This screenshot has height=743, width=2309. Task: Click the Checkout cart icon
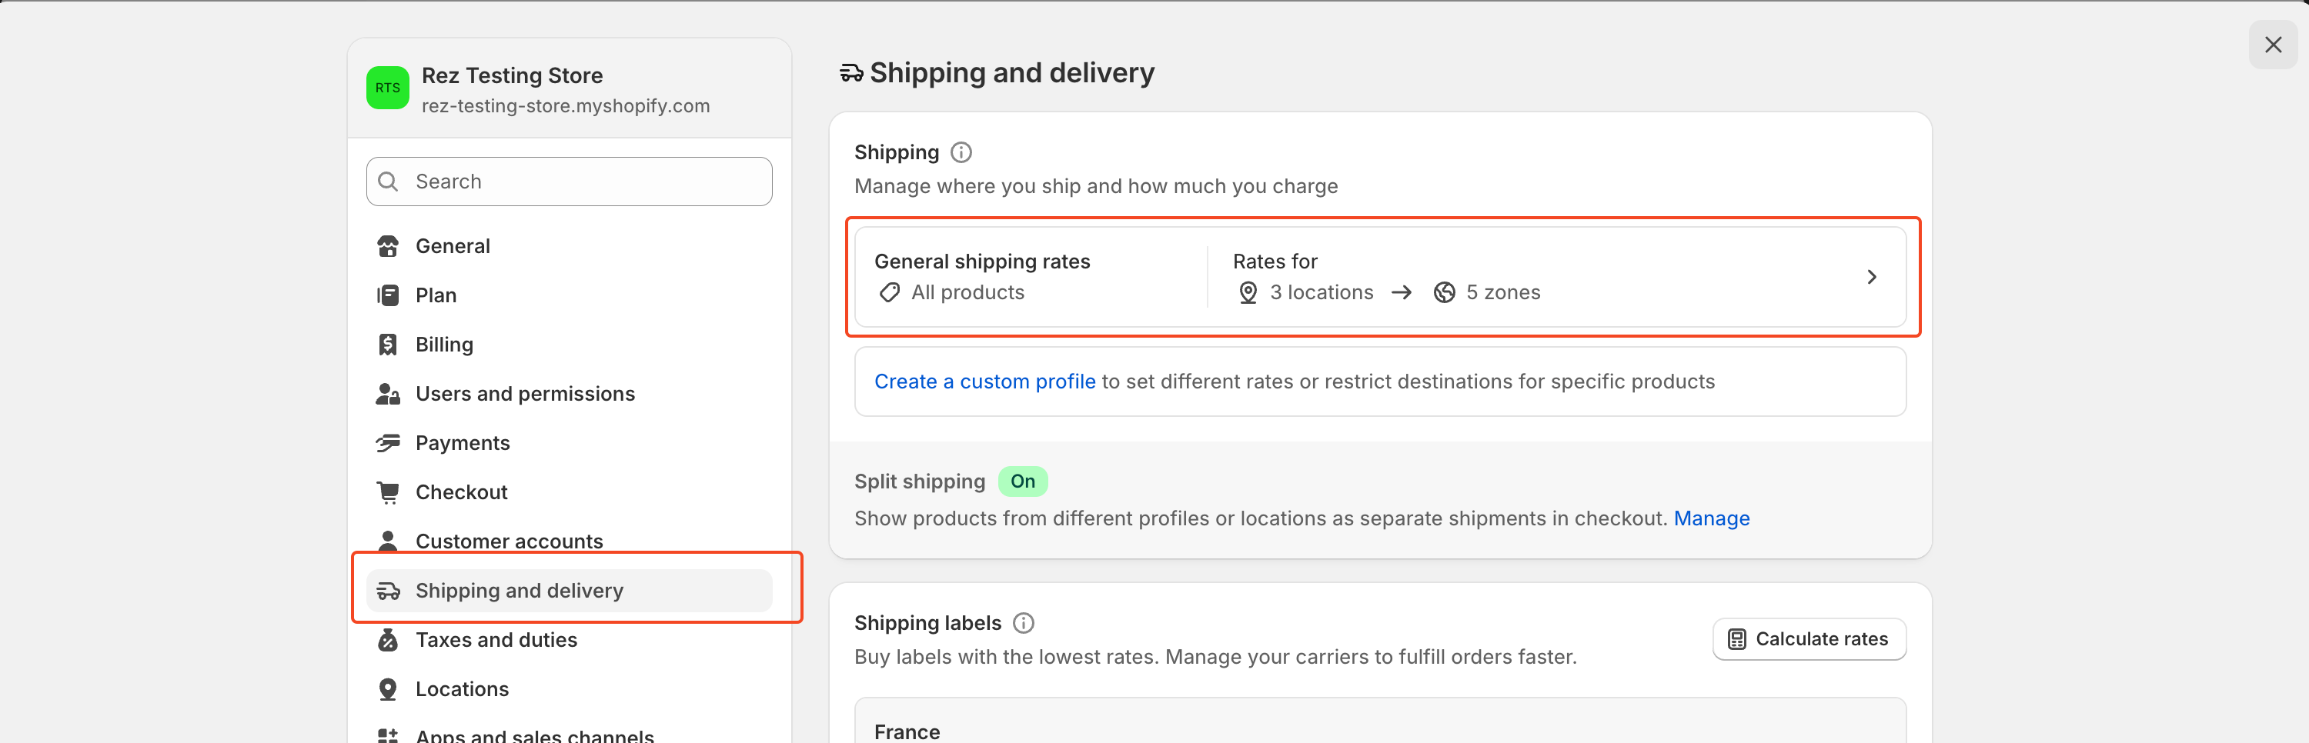pos(388,492)
